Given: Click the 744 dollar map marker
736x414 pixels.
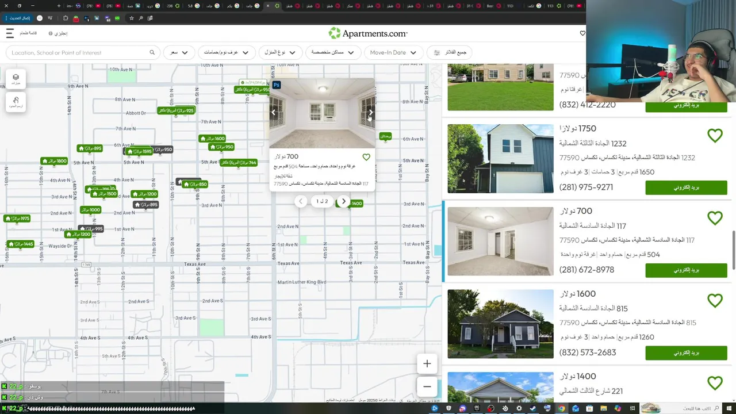Looking at the screenshot, I should click(239, 163).
